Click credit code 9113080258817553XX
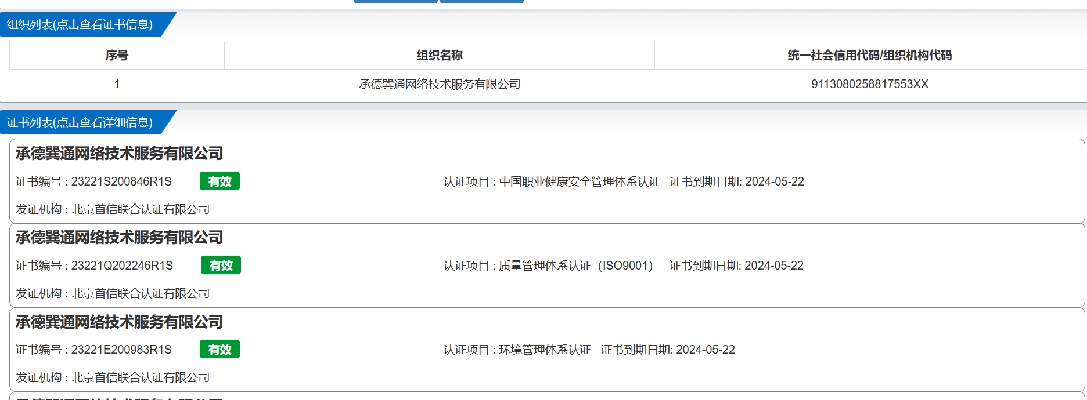Viewport: 1087px width, 400px height. point(870,84)
